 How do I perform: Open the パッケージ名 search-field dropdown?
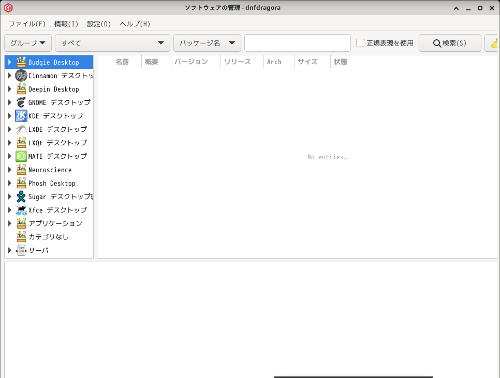coord(207,43)
